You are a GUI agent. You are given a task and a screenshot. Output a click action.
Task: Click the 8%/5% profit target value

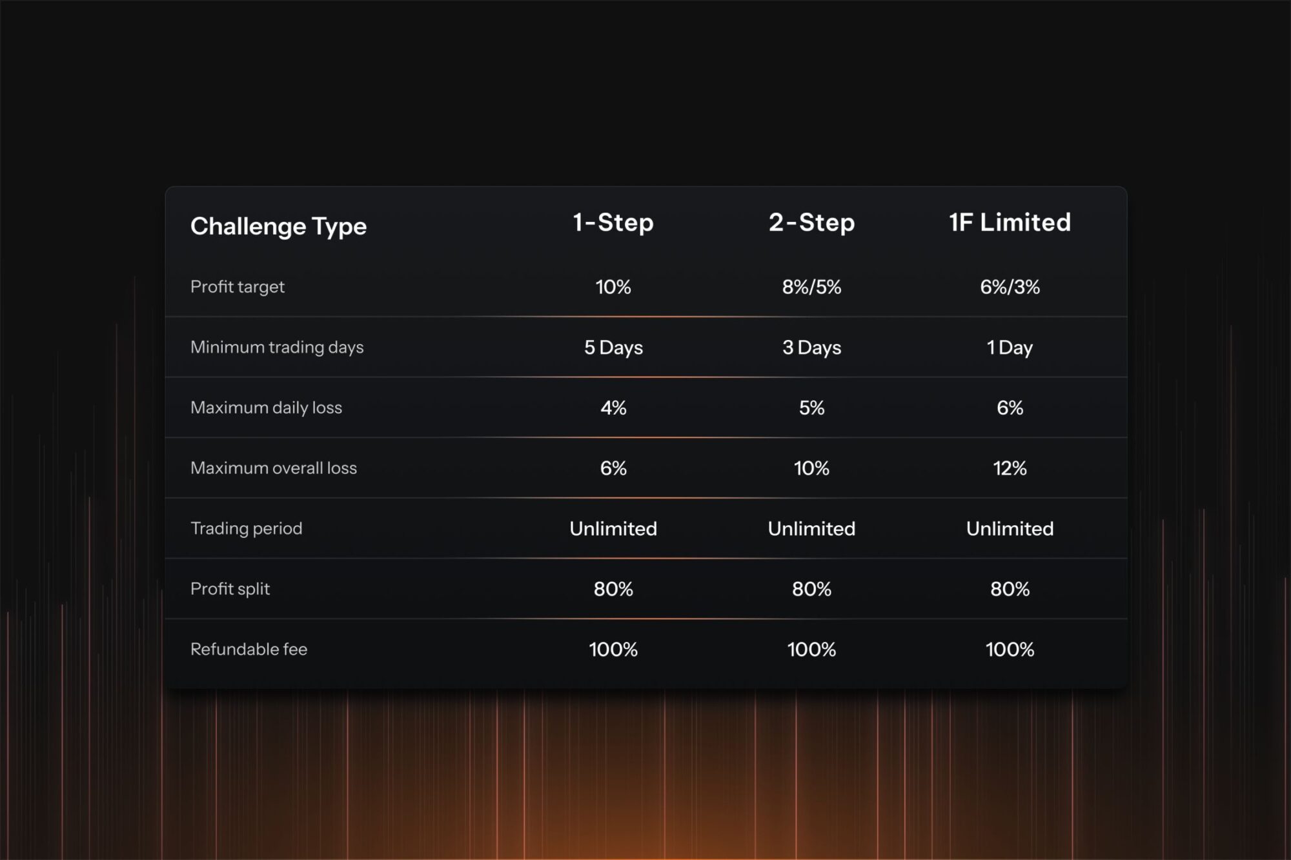[811, 287]
